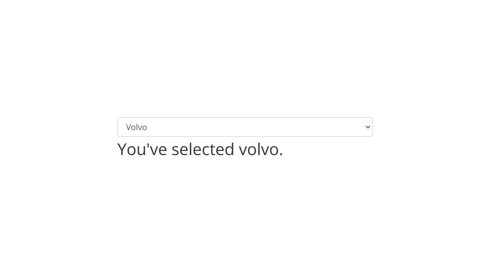This screenshot has width=490, height=255.
Task: Click the capital 'V' in the select box
Action: (x=129, y=127)
